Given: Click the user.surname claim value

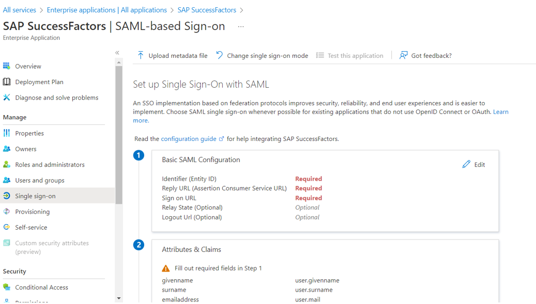Looking at the screenshot, I should 314,290.
